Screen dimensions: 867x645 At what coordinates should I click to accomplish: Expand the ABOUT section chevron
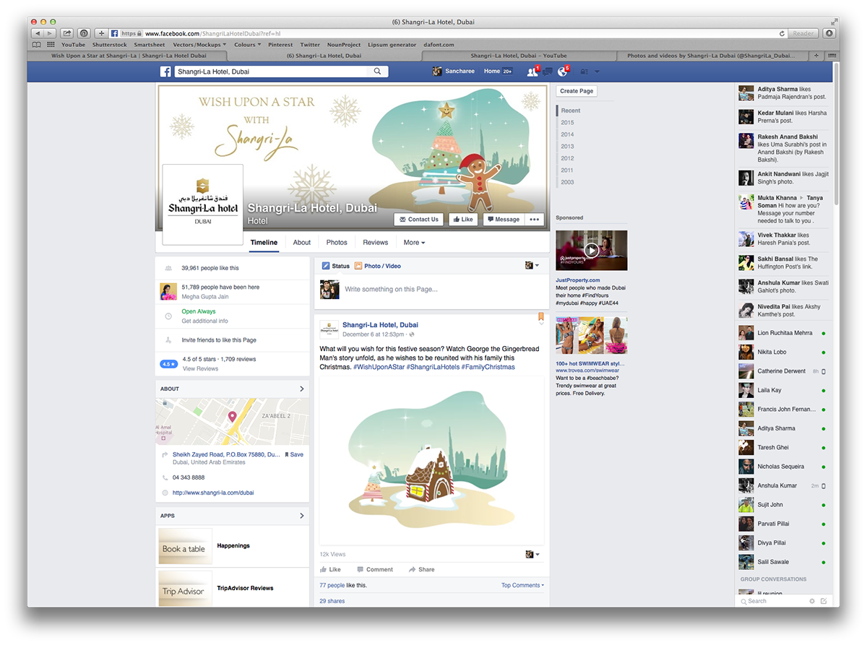coord(302,389)
